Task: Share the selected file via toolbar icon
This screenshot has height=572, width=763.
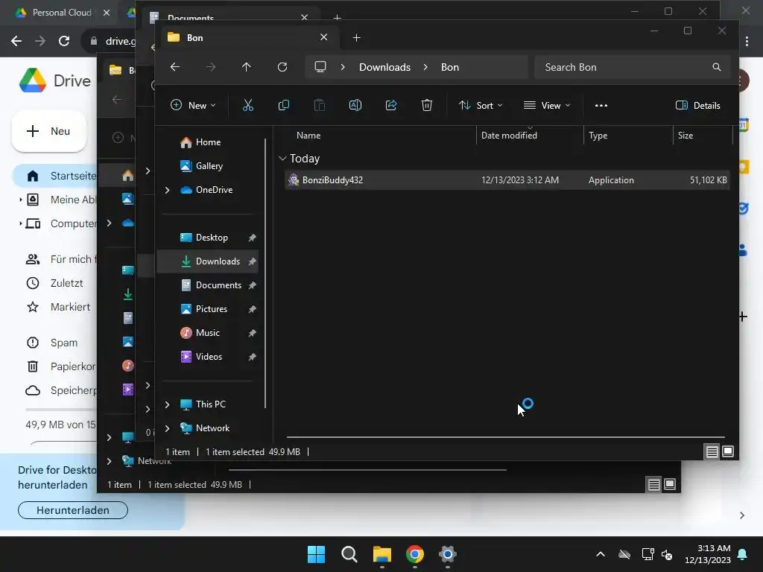Action: pos(390,105)
